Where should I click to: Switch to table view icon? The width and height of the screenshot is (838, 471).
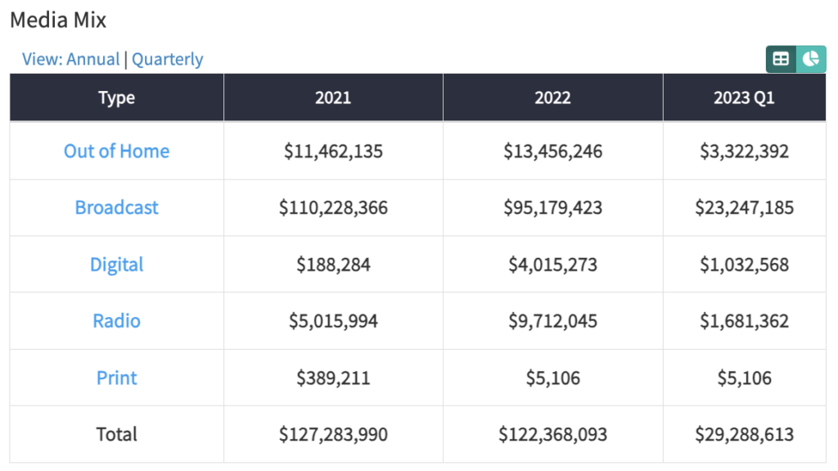click(781, 59)
